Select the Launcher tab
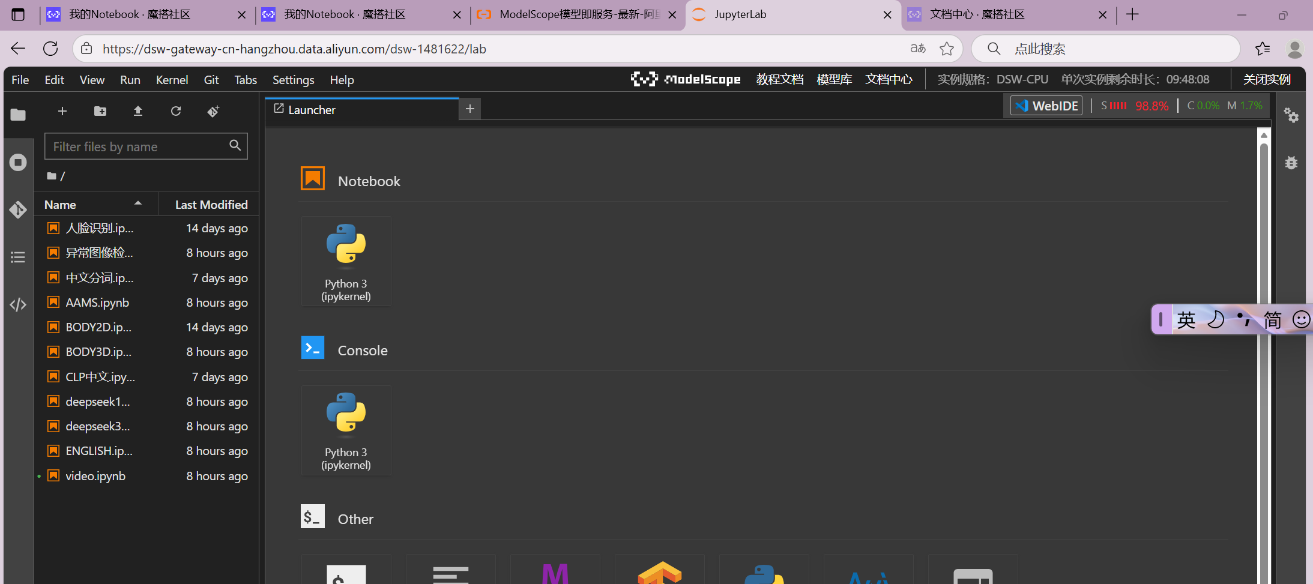This screenshot has width=1313, height=584. 362,109
